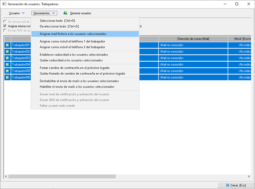
Task: Toggle the green row checkbox for Trabajador005
Action: (x=7, y=71)
